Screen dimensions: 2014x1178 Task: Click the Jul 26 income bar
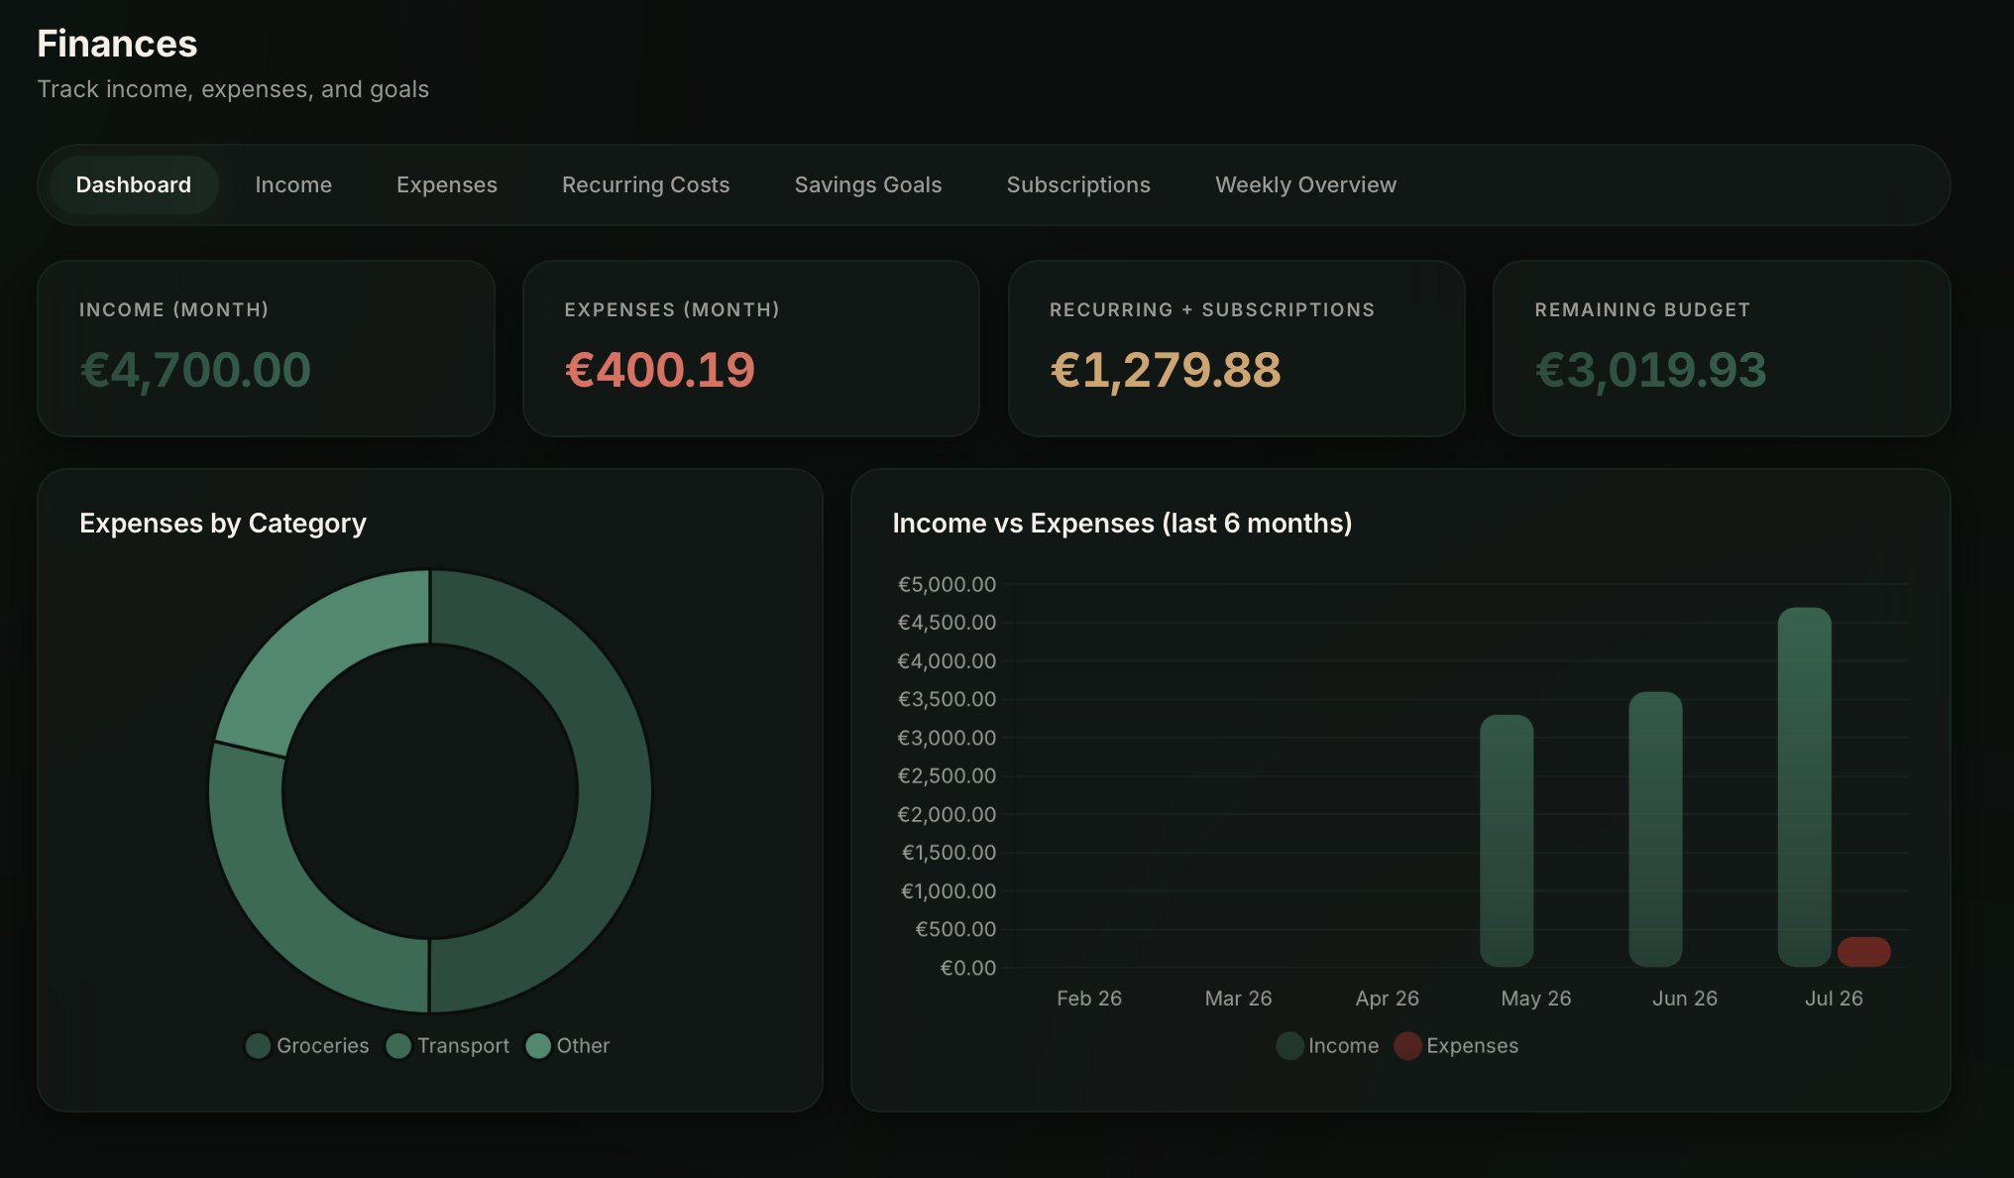(1804, 787)
